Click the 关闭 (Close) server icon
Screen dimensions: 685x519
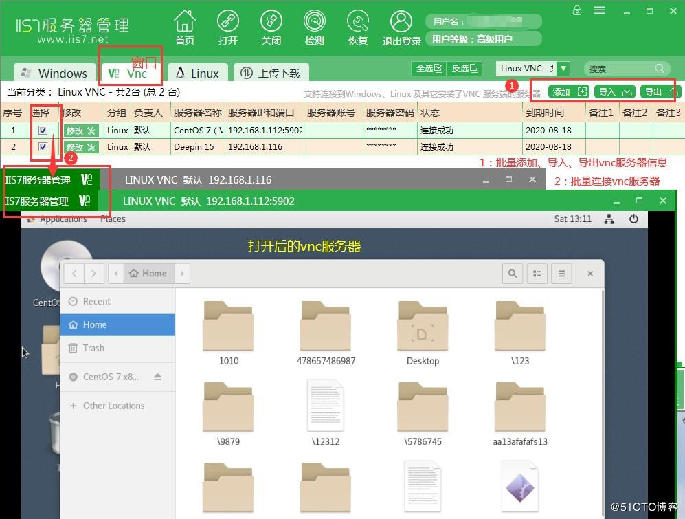click(x=271, y=26)
